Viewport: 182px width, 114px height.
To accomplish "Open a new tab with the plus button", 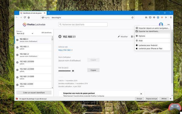I will click(x=49, y=13).
